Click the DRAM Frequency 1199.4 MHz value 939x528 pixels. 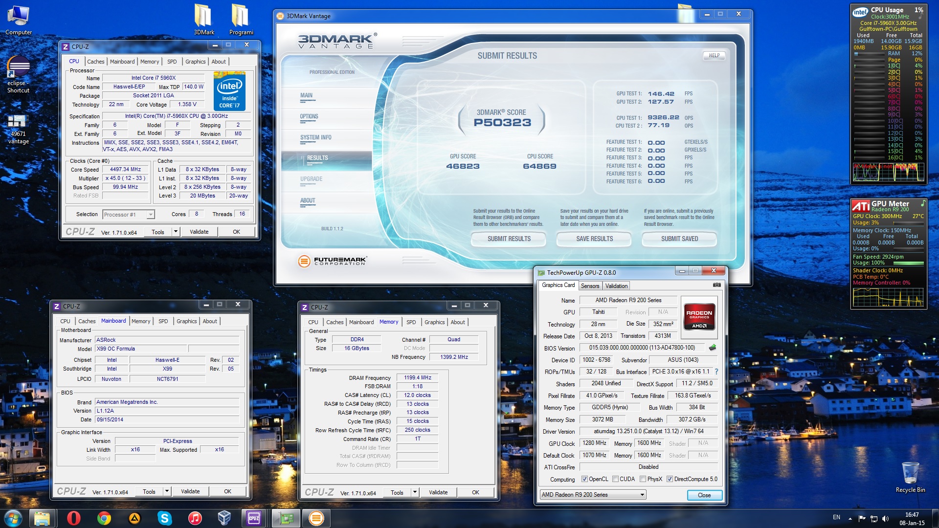[x=417, y=377]
